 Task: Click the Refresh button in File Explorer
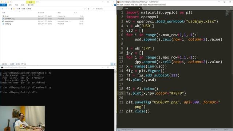click(88, 9)
